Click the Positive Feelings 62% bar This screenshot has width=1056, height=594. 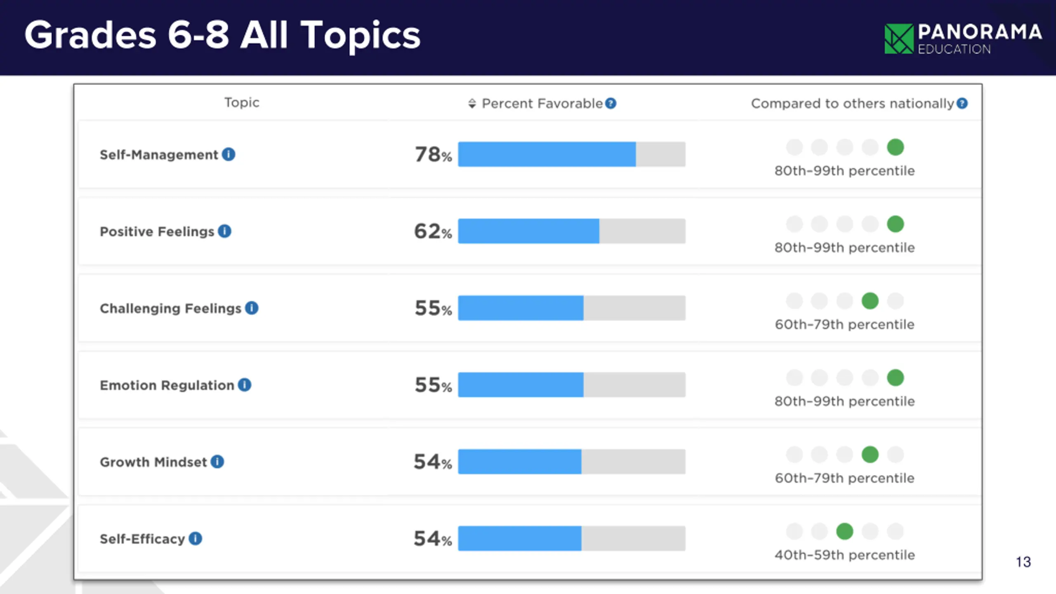click(572, 231)
